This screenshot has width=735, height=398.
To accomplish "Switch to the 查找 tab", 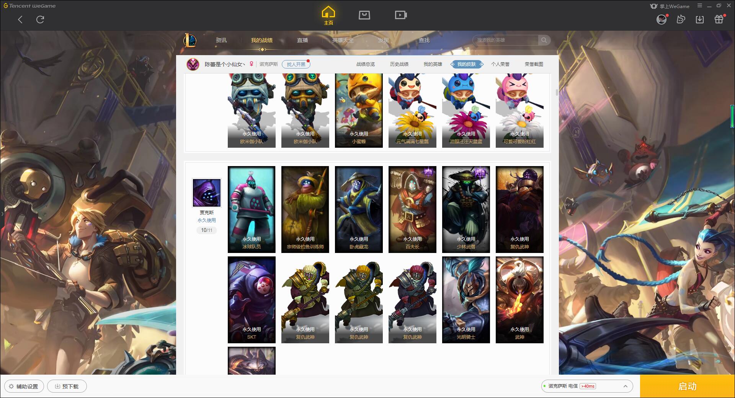I will [424, 40].
